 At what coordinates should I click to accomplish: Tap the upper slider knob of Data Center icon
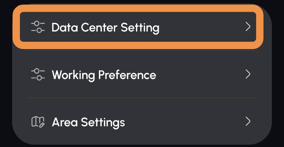tap(37, 23)
